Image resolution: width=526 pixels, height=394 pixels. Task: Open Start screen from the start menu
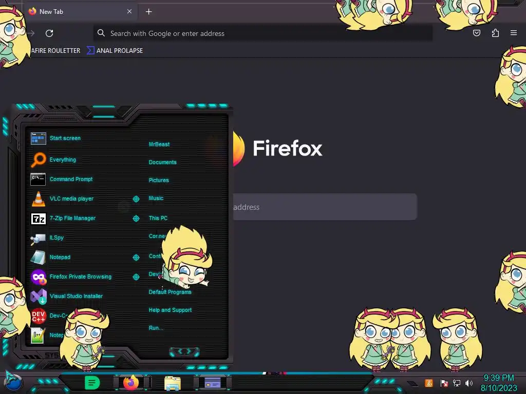(x=65, y=138)
